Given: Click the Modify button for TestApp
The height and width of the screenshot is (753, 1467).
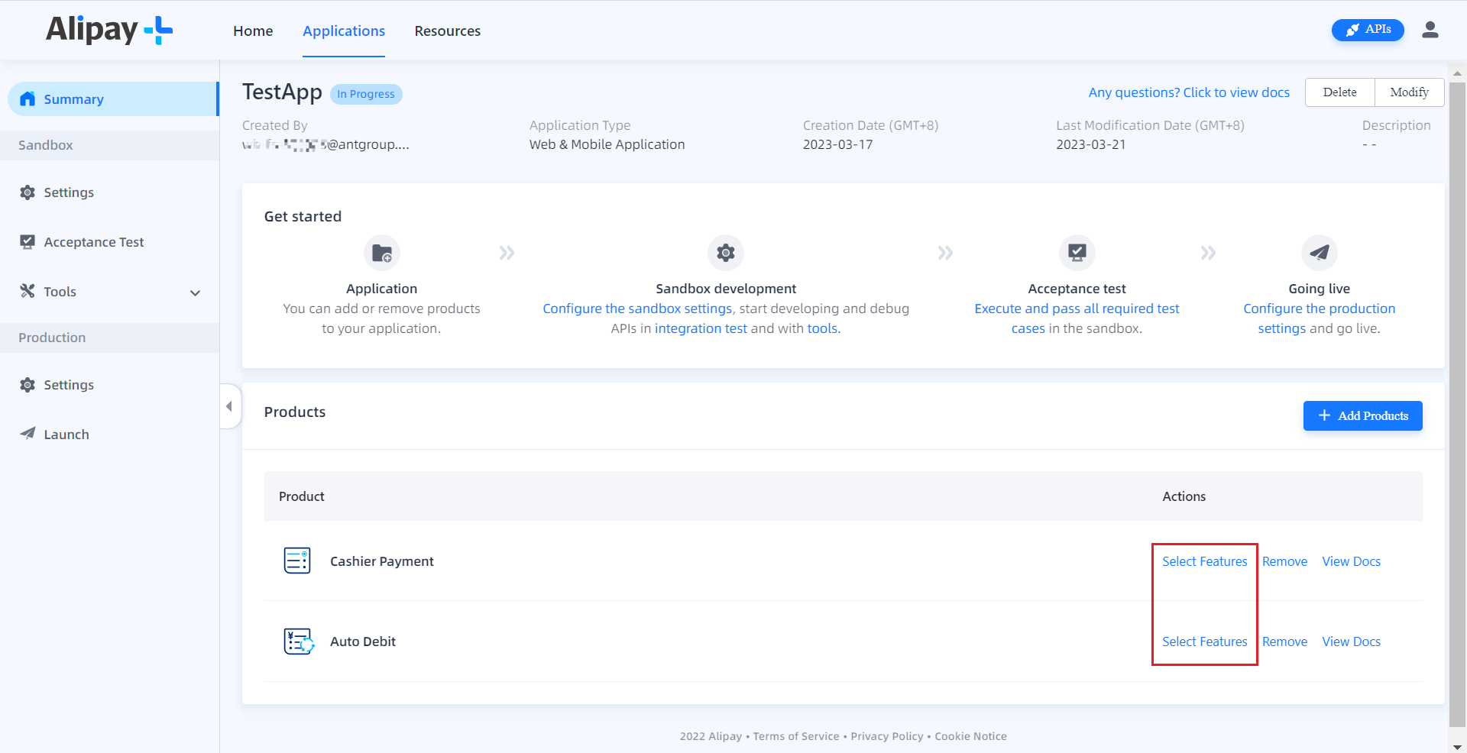Looking at the screenshot, I should [x=1408, y=92].
